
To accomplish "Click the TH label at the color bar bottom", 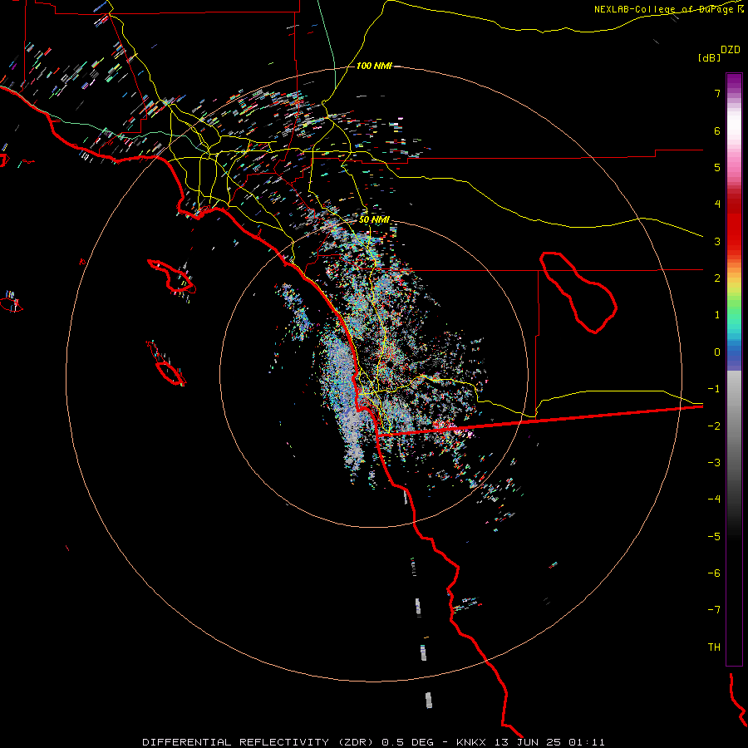I will [714, 647].
